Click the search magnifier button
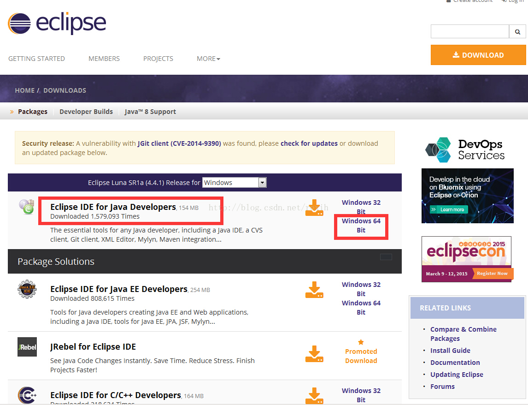This screenshot has width=528, height=405. coord(517,32)
